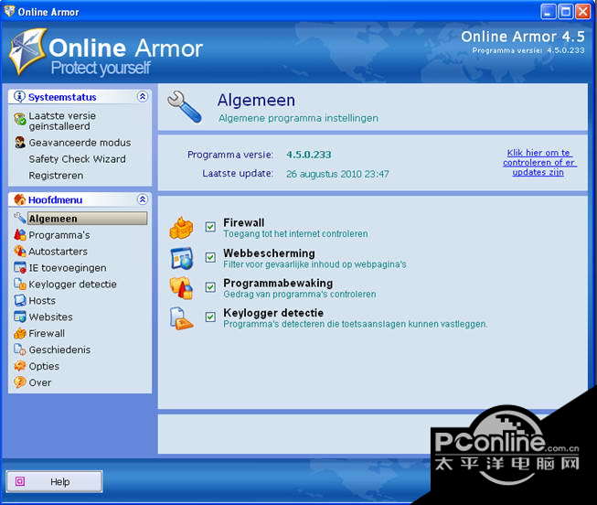Click version number 4.5.0.233 in main panel
This screenshot has height=505, width=597.
(309, 155)
